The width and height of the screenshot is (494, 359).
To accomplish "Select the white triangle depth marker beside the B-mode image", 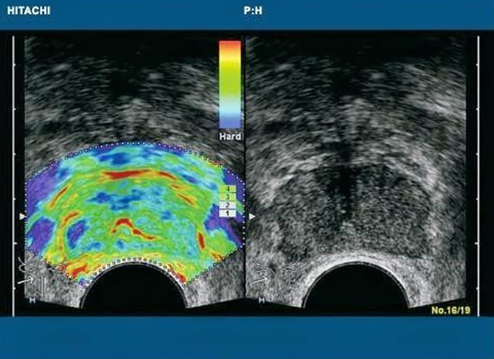I will click(252, 216).
